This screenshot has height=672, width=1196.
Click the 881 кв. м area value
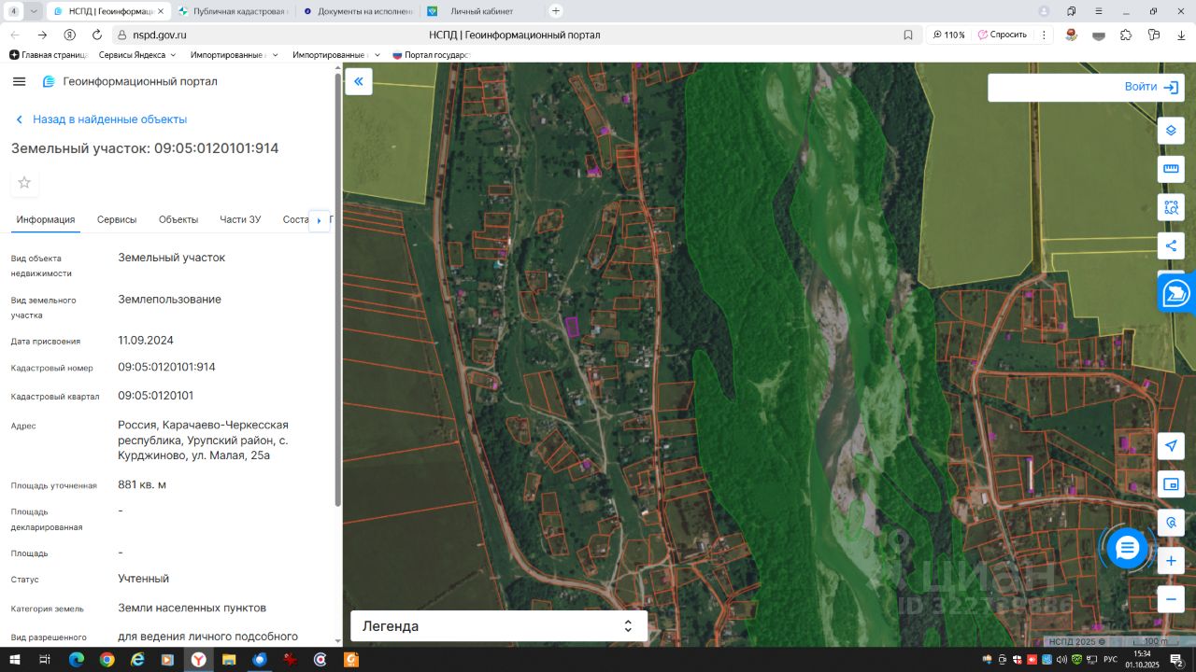(x=142, y=484)
